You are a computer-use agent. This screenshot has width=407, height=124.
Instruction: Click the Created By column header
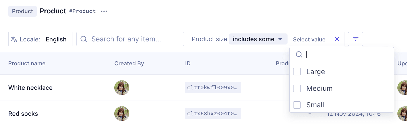(129, 64)
